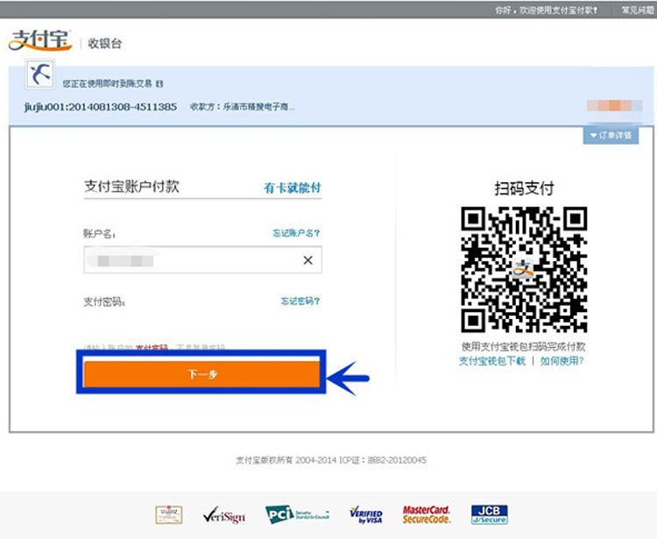Open 支付宝钱包下载 link
This screenshot has width=657, height=539.
[x=492, y=361]
